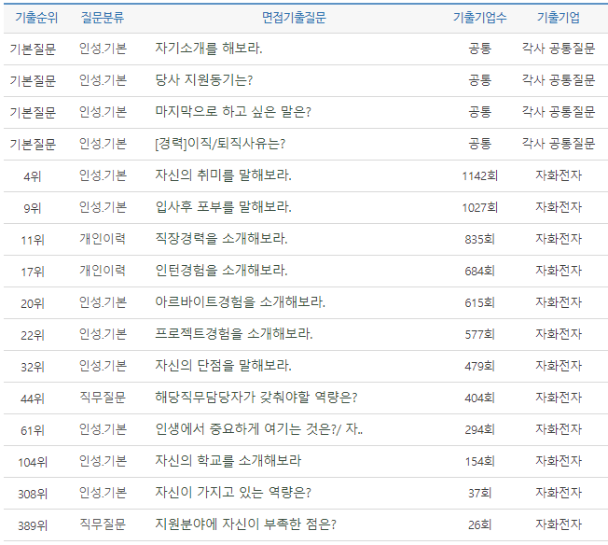Click the question 자신의 취미를 말해보라
The width and height of the screenshot is (608, 545).
[x=223, y=175]
